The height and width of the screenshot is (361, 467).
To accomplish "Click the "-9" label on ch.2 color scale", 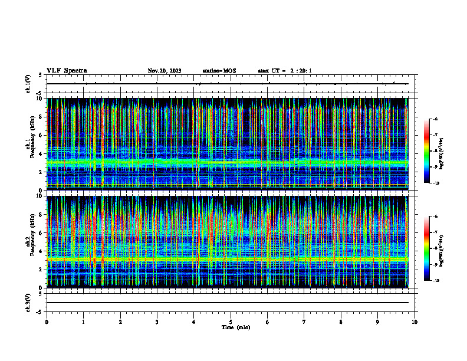I will point(435,264).
